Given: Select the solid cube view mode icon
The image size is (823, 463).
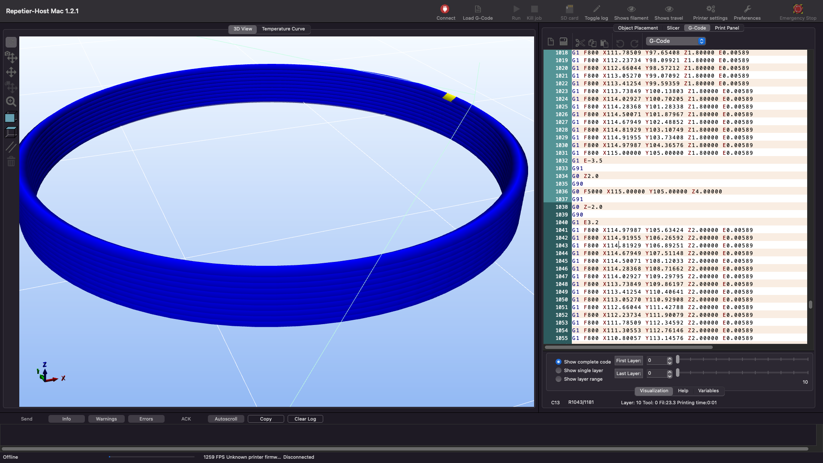Looking at the screenshot, I should (11, 117).
